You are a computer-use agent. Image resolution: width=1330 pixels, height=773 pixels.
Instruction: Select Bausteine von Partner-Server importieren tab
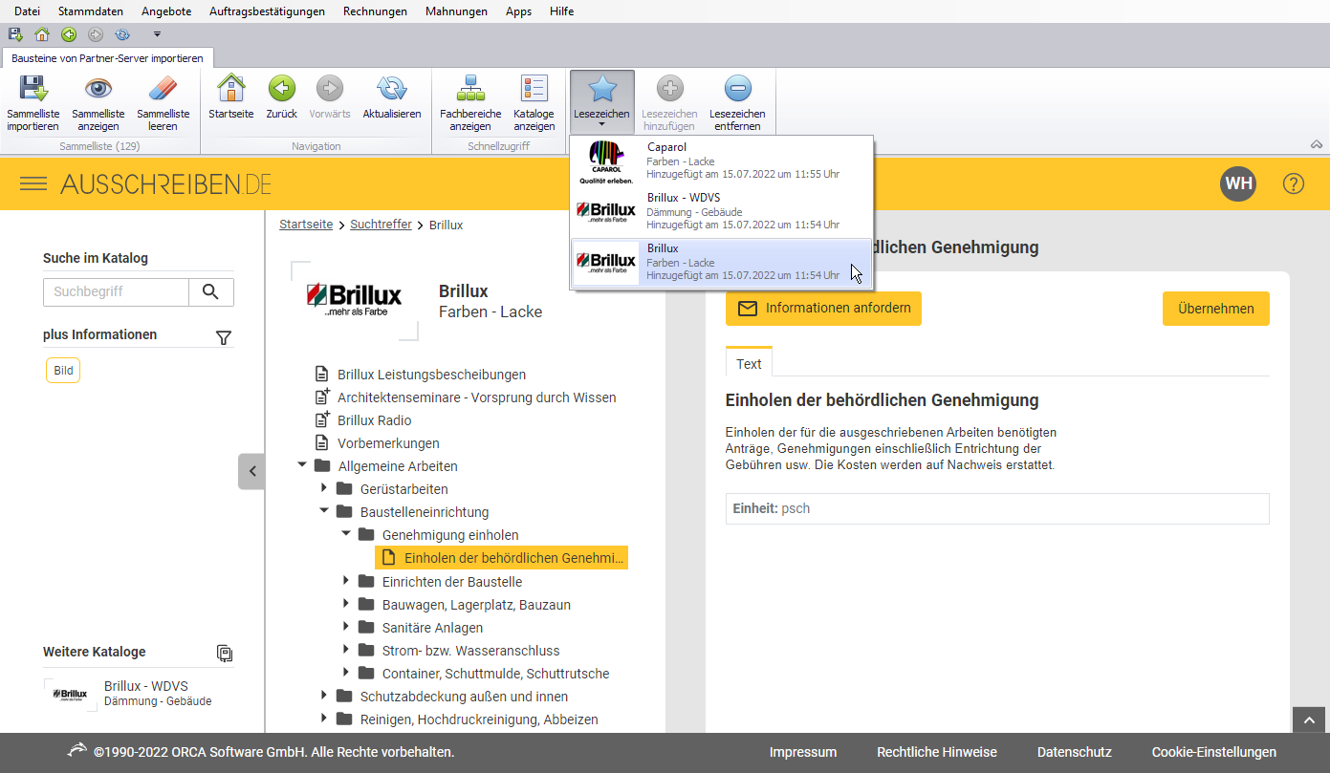click(107, 58)
